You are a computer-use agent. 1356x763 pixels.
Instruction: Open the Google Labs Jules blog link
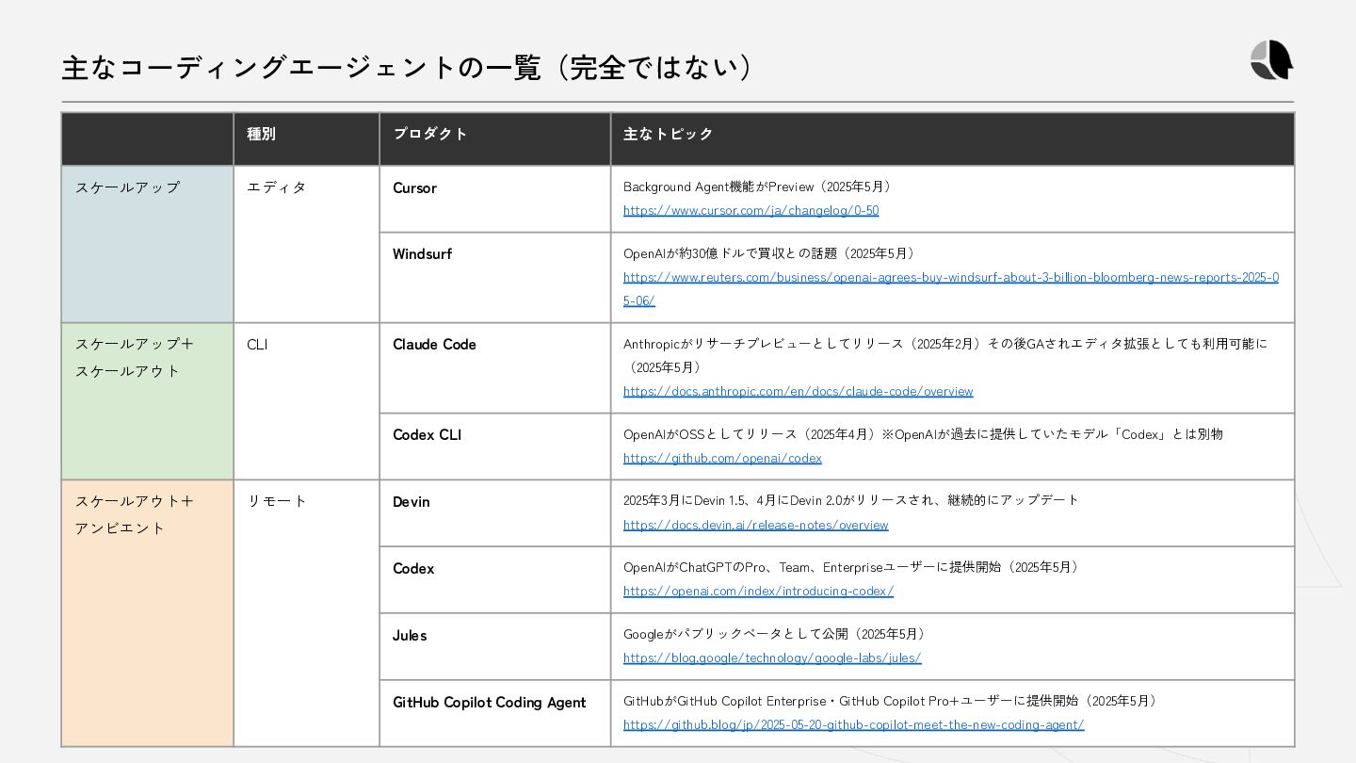point(772,658)
